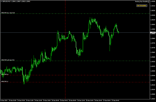Viewport: 156px width, 102px height.
Task: Click the 1.29990 price scale label
Action: click(153, 29)
